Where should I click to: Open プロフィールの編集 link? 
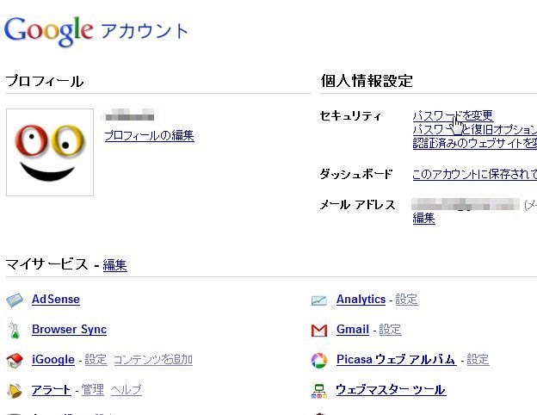click(150, 136)
